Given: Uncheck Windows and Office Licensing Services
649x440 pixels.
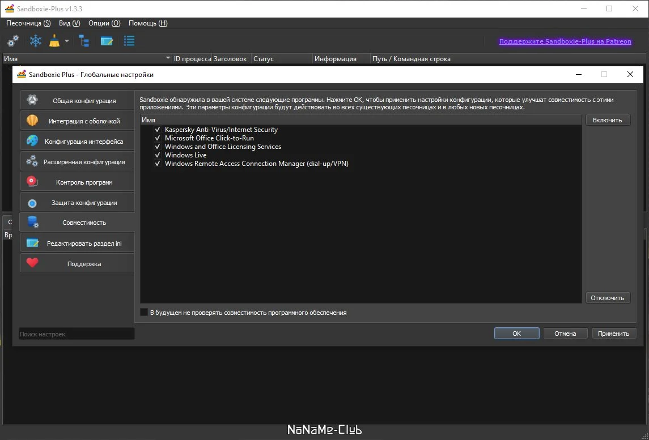Looking at the screenshot, I should [157, 147].
